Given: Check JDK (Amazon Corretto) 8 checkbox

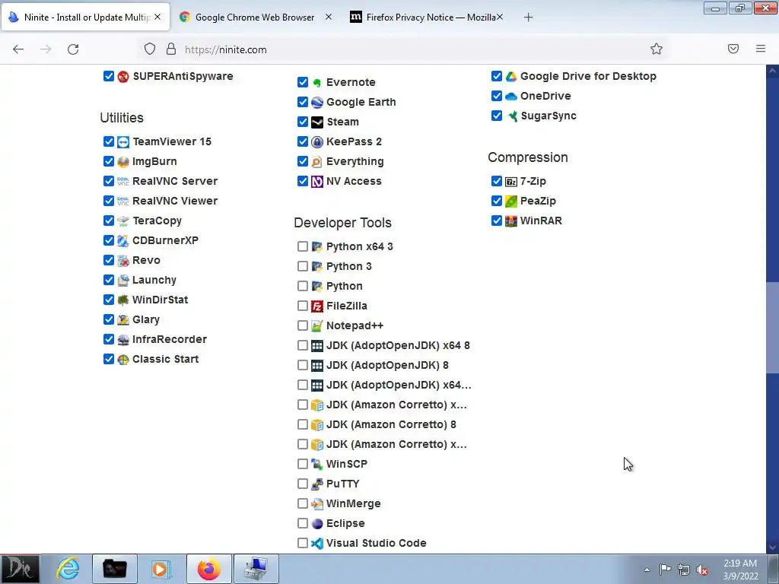Looking at the screenshot, I should (303, 424).
